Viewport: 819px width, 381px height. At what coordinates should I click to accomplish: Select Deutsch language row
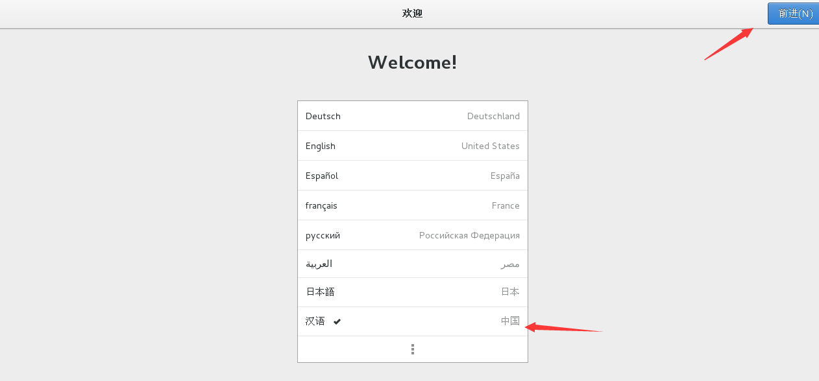(x=413, y=116)
